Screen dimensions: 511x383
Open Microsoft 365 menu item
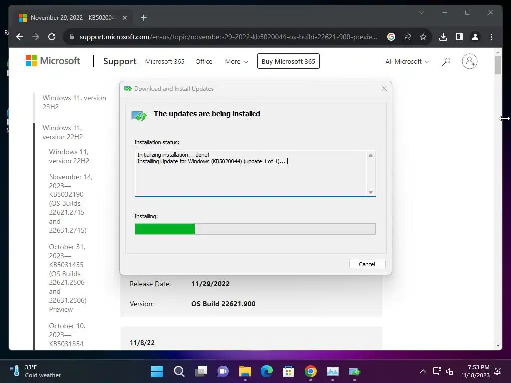[x=165, y=61]
